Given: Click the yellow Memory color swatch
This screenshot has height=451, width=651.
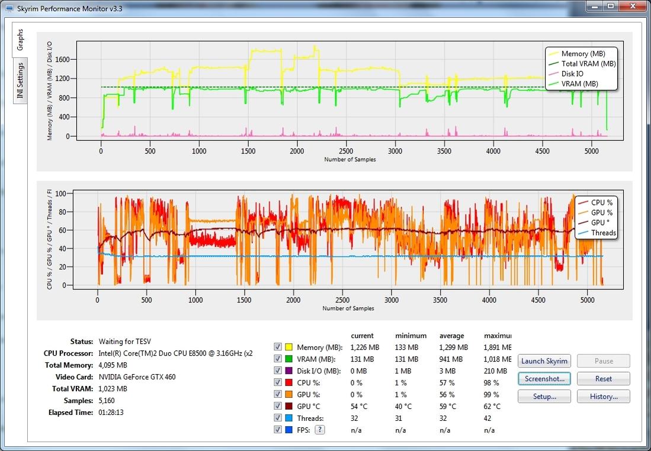Looking at the screenshot, I should click(289, 347).
